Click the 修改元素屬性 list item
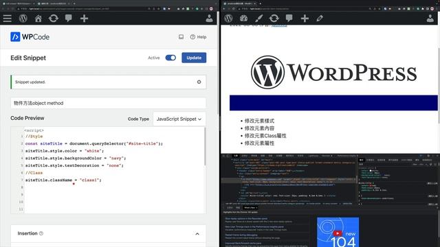This screenshot has height=247, width=440. tap(259, 143)
